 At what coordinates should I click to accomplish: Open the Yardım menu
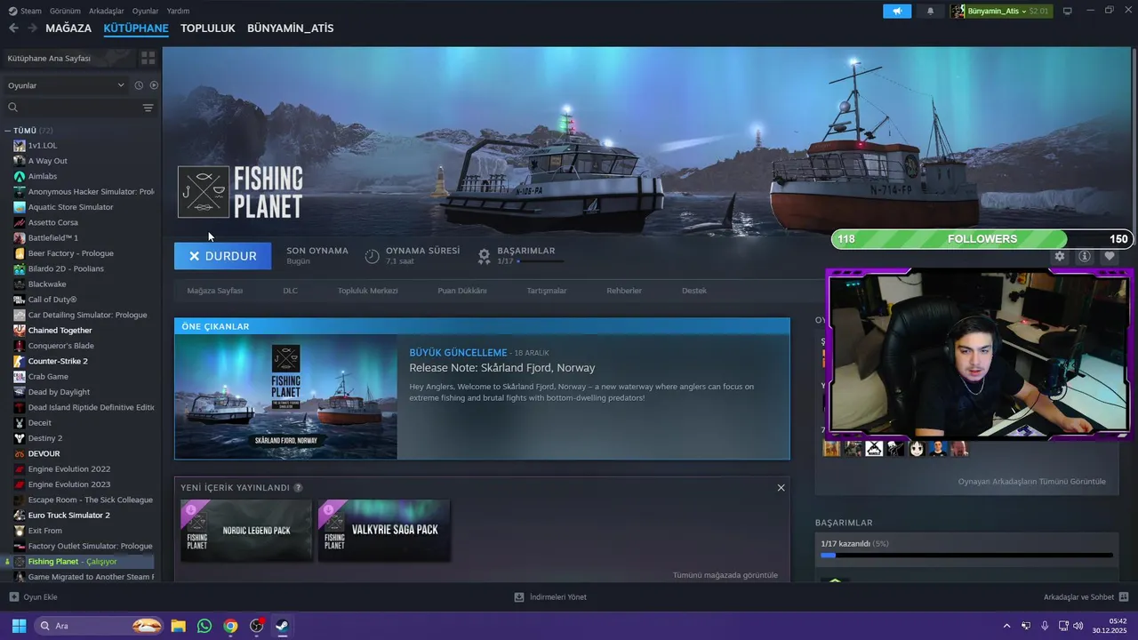(x=178, y=11)
